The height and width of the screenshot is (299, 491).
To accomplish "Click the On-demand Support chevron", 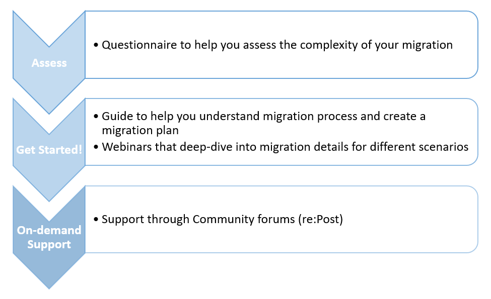I will [49, 237].
